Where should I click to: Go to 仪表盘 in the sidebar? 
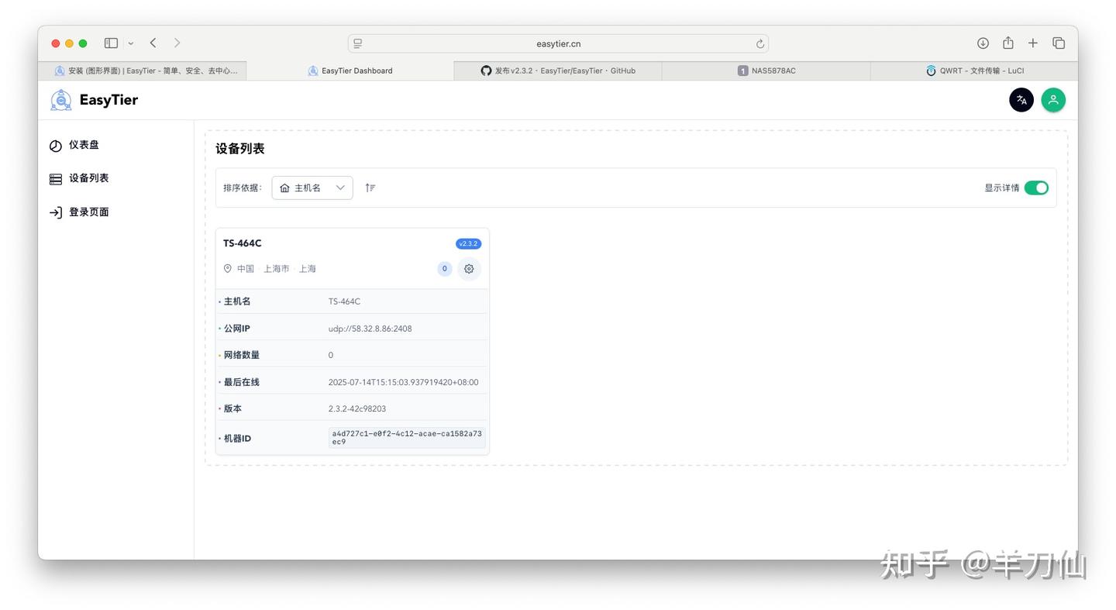click(74, 145)
